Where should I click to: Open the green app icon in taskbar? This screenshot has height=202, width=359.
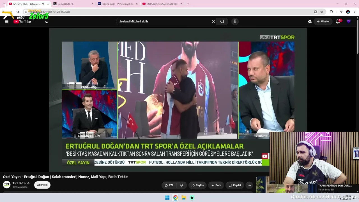click(x=192, y=198)
